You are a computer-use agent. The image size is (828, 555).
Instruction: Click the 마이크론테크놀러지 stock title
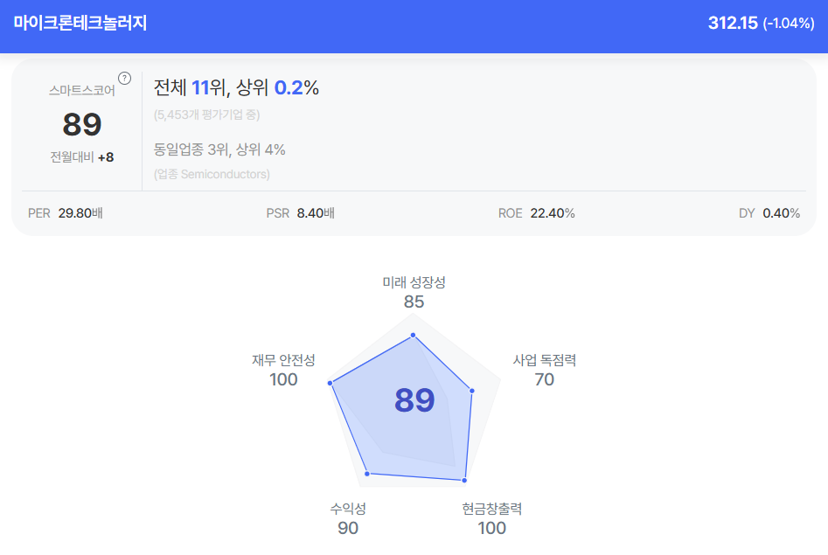pos(80,24)
